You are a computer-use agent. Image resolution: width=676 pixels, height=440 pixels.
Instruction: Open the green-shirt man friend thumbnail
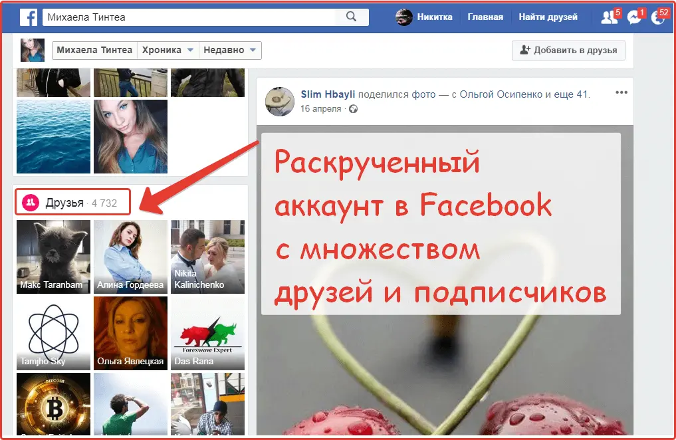click(131, 404)
